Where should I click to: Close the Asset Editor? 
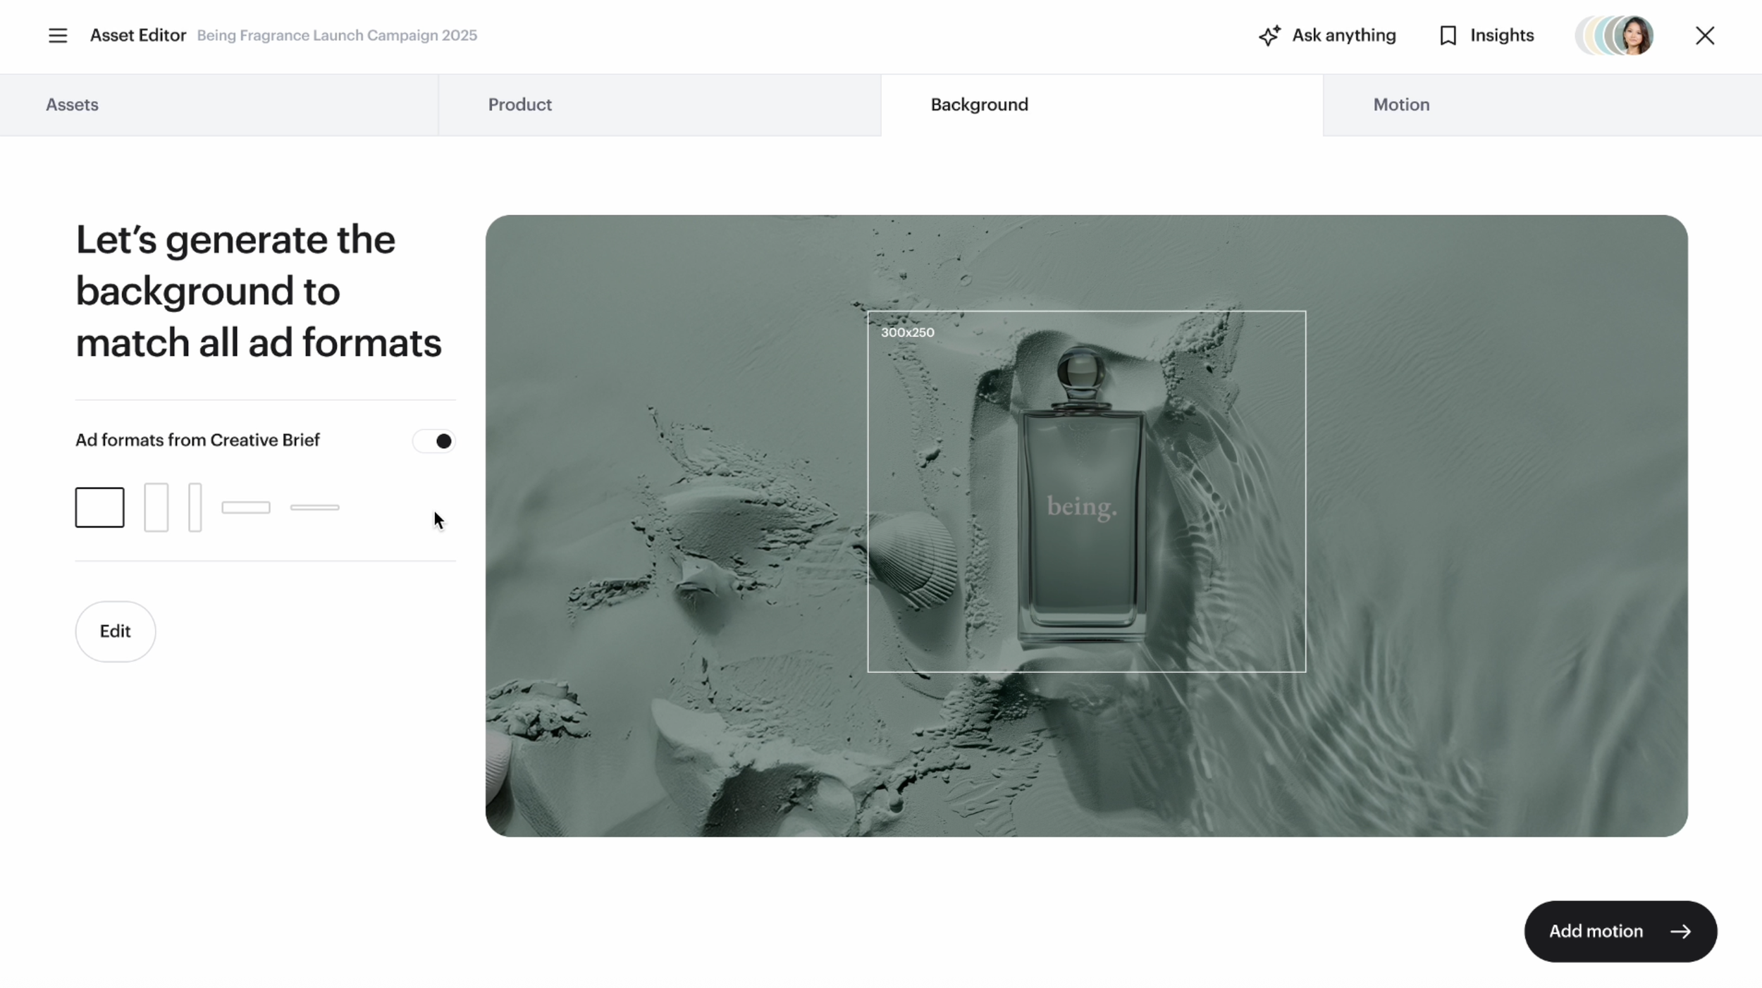point(1705,35)
